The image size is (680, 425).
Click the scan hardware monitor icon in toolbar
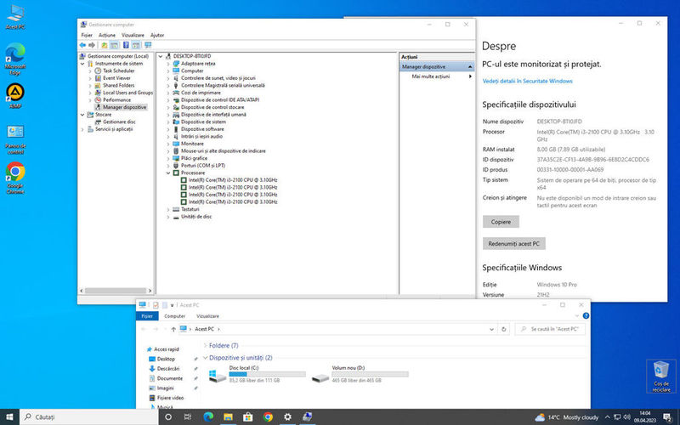tap(148, 45)
